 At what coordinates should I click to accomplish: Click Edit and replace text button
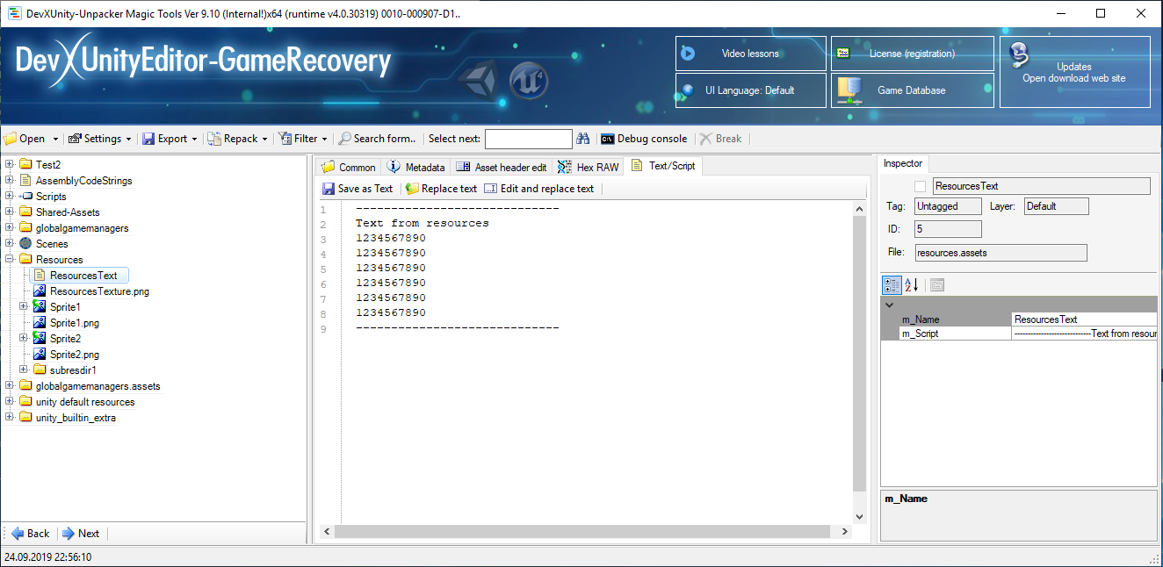coord(538,189)
